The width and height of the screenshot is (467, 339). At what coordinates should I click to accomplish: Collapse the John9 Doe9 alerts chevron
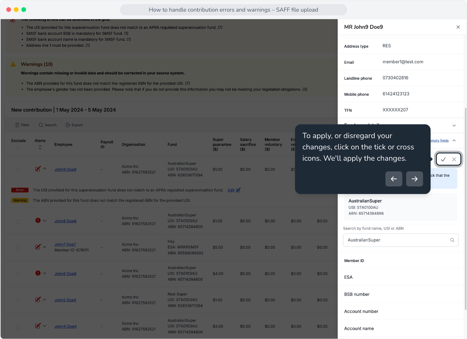[45, 169]
